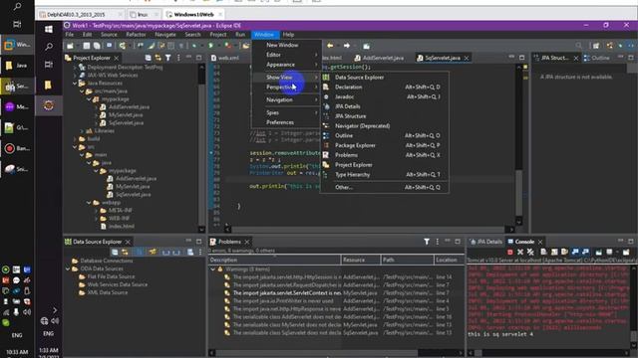Open the Run menu

pyautogui.click(x=240, y=35)
